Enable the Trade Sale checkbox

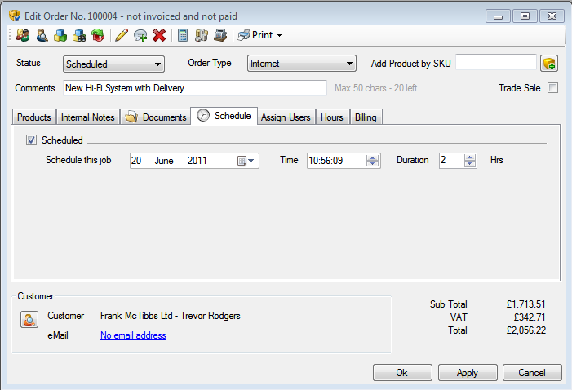tap(552, 88)
